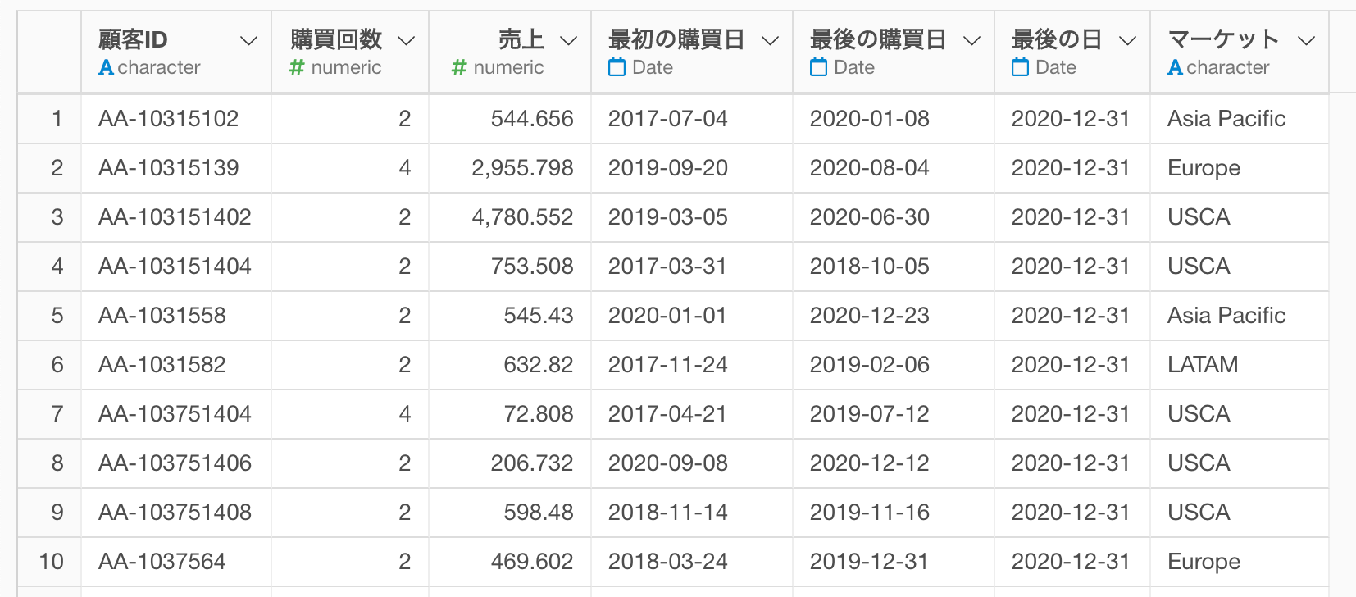
Task: Open the マーケット column dropdown chevron
Action: click(x=1307, y=41)
